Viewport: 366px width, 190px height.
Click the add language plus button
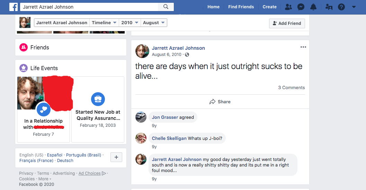(116, 157)
